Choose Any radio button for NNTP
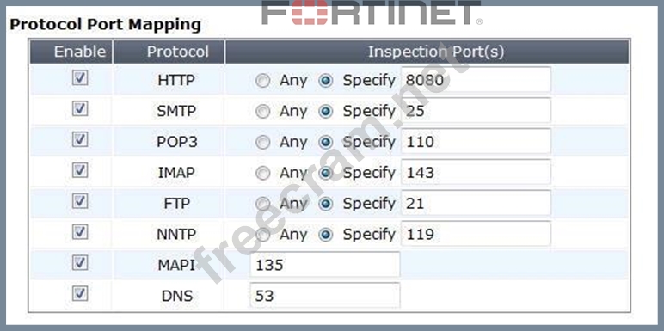This screenshot has width=664, height=331. click(x=263, y=235)
